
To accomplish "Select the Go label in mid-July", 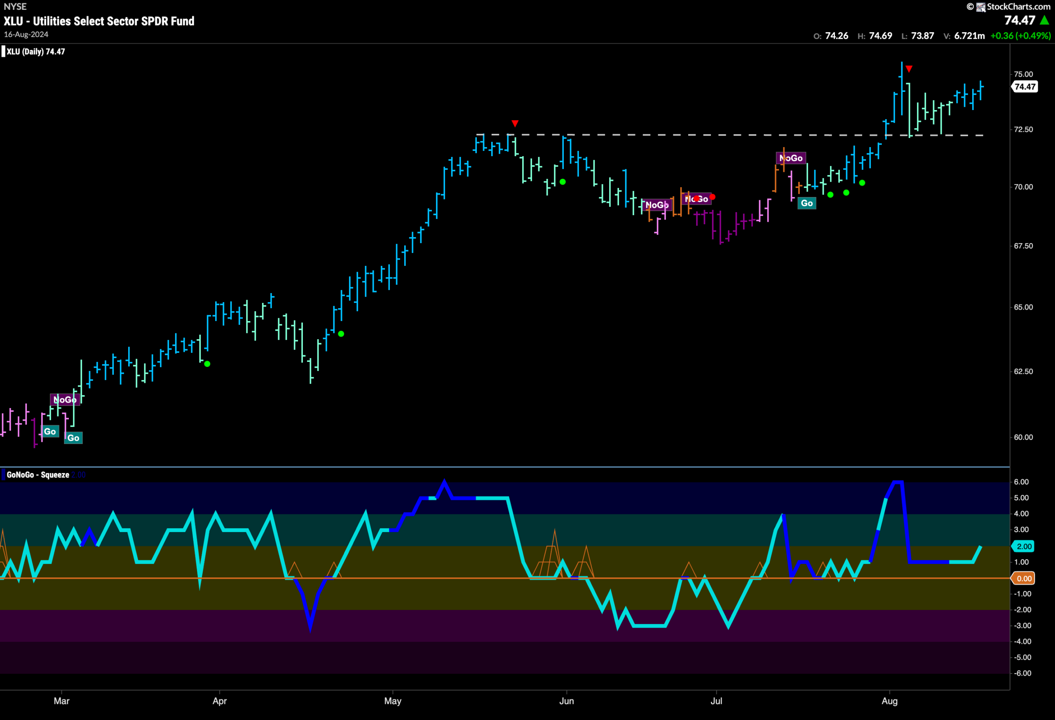I will point(806,203).
